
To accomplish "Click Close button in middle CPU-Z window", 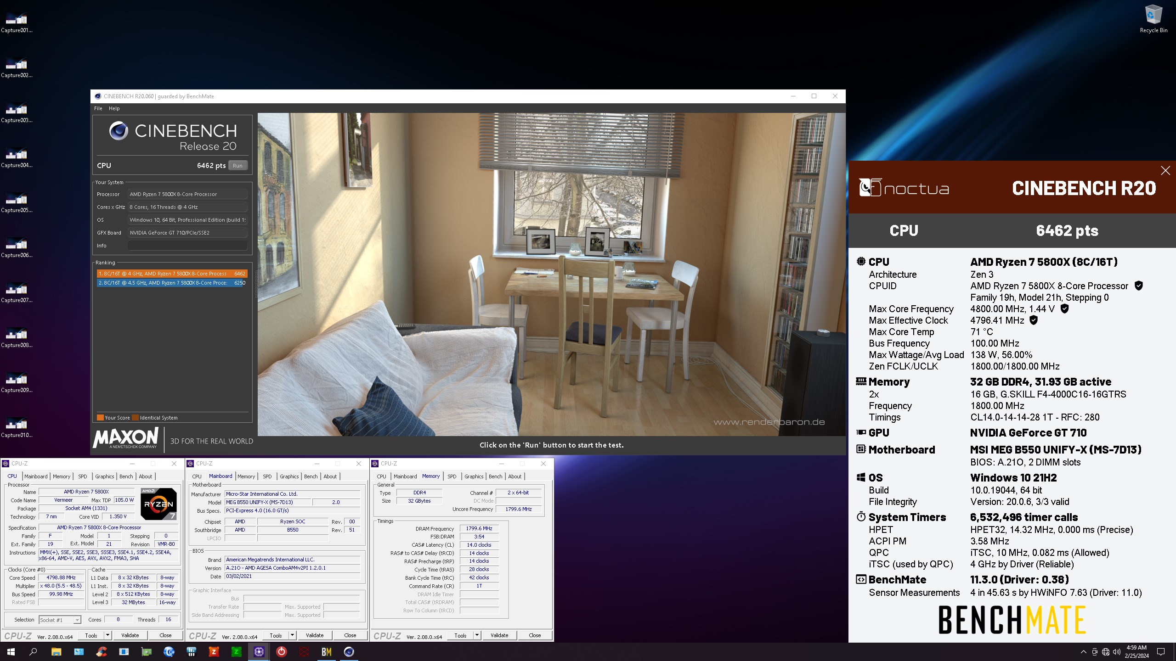I will click(x=350, y=635).
